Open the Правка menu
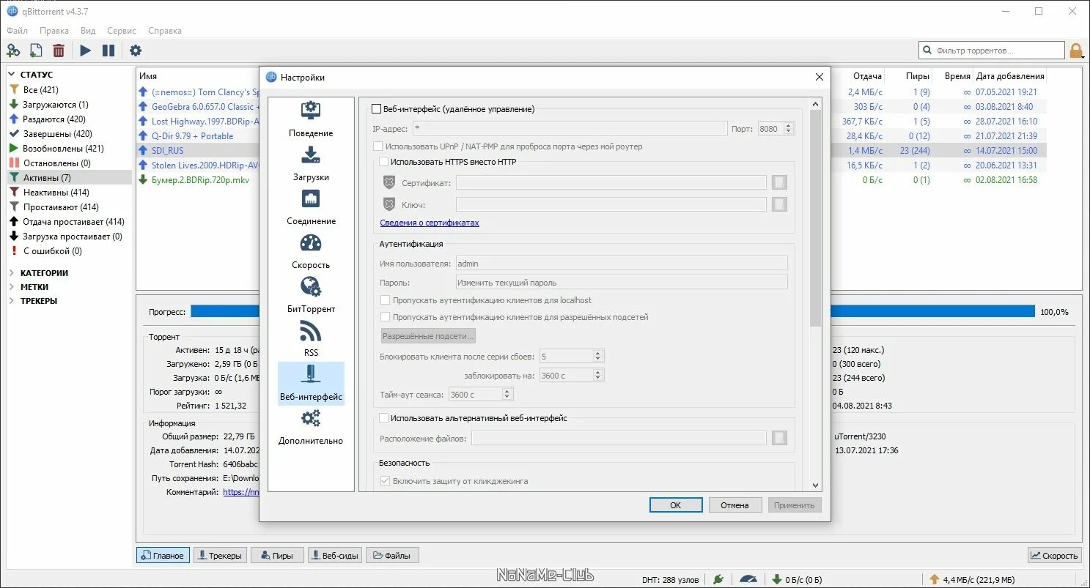 click(54, 31)
